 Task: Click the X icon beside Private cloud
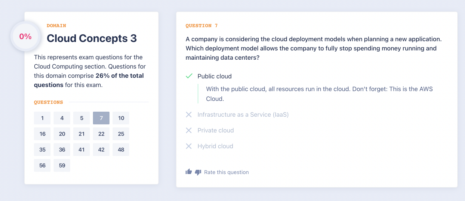[x=189, y=131]
